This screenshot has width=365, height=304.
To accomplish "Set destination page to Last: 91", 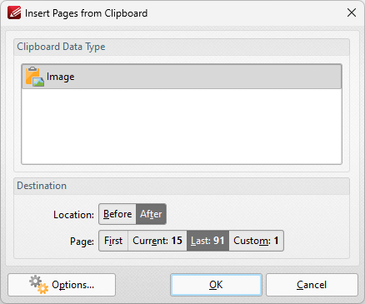I will (207, 241).
